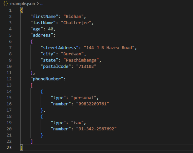Image resolution: width=193 pixels, height=153 pixels.
Task: Select example.json in the breadcrumb
Action: tap(23, 4)
